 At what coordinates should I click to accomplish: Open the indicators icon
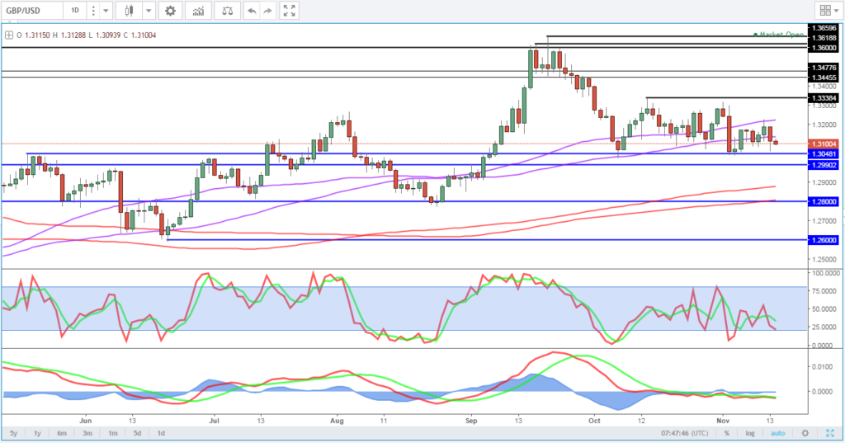click(x=198, y=10)
